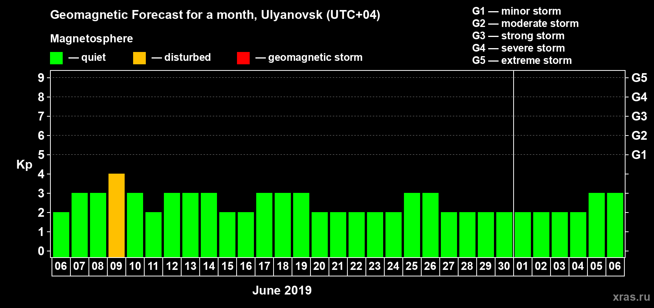Screen dimensions: 654x308
Task: Click the green quiet legend swatch
Action: [x=56, y=58]
